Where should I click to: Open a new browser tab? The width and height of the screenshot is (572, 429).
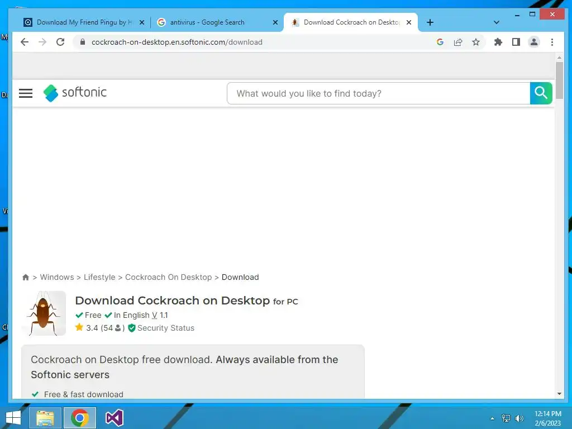pyautogui.click(x=430, y=22)
